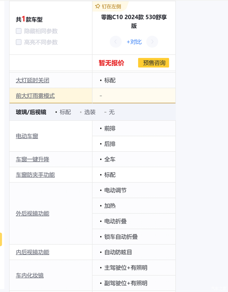Click the 零跑C10 2024款 530舒享版 title
The height and width of the screenshot is (292, 228).
coord(134,21)
